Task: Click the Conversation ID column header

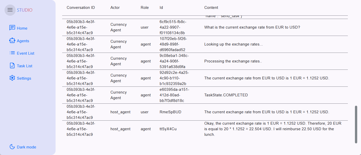Action: point(81,8)
